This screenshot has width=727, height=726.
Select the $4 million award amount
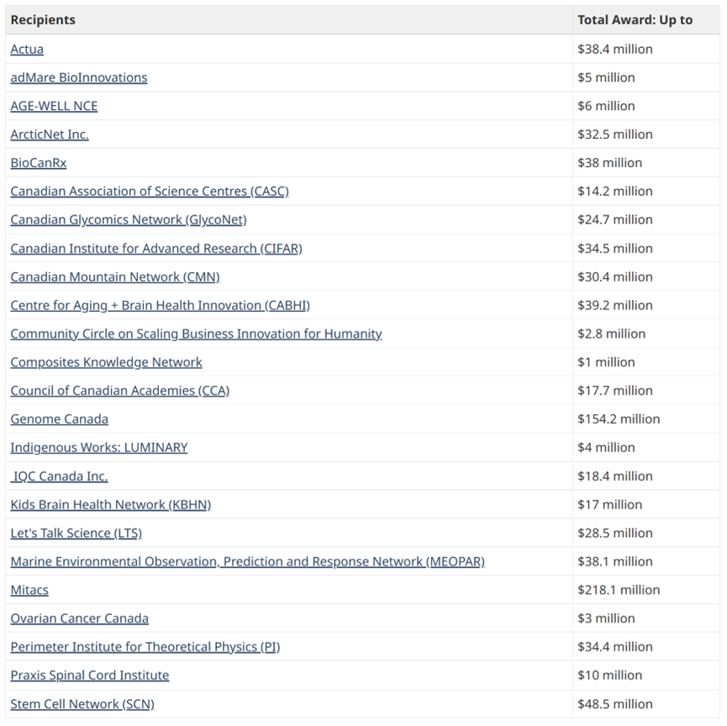coord(607,447)
